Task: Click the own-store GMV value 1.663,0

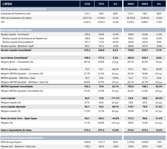Action: click(87, 142)
